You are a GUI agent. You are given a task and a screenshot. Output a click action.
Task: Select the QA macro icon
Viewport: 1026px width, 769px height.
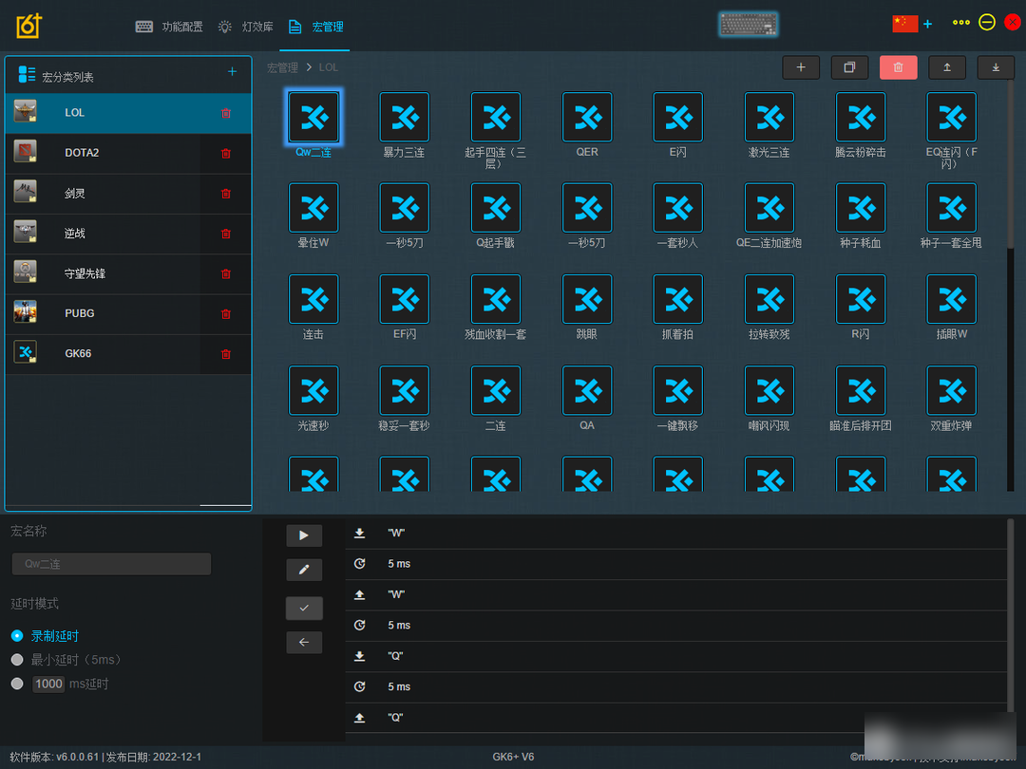pos(587,390)
